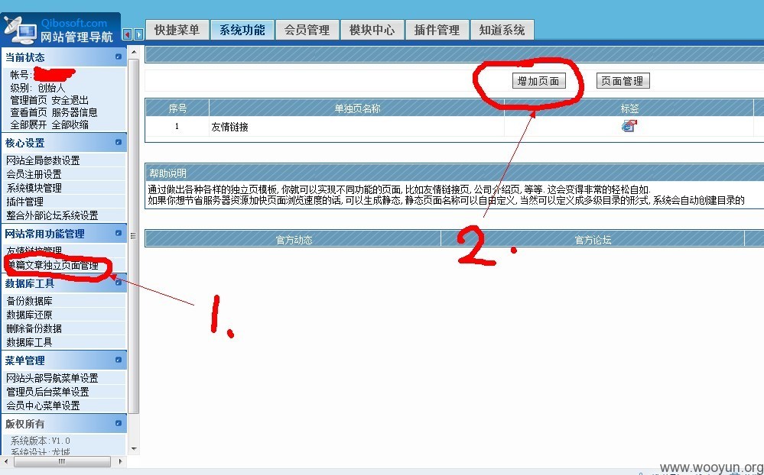Open the 服务器信息 link
The image size is (764, 475).
pyautogui.click(x=74, y=112)
